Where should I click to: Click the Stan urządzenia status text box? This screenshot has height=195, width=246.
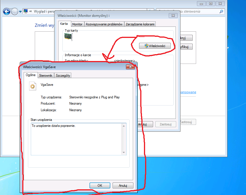pyautogui.click(x=76, y=139)
